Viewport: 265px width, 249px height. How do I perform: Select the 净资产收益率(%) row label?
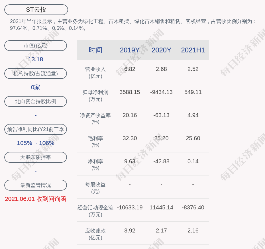[x=95, y=119]
